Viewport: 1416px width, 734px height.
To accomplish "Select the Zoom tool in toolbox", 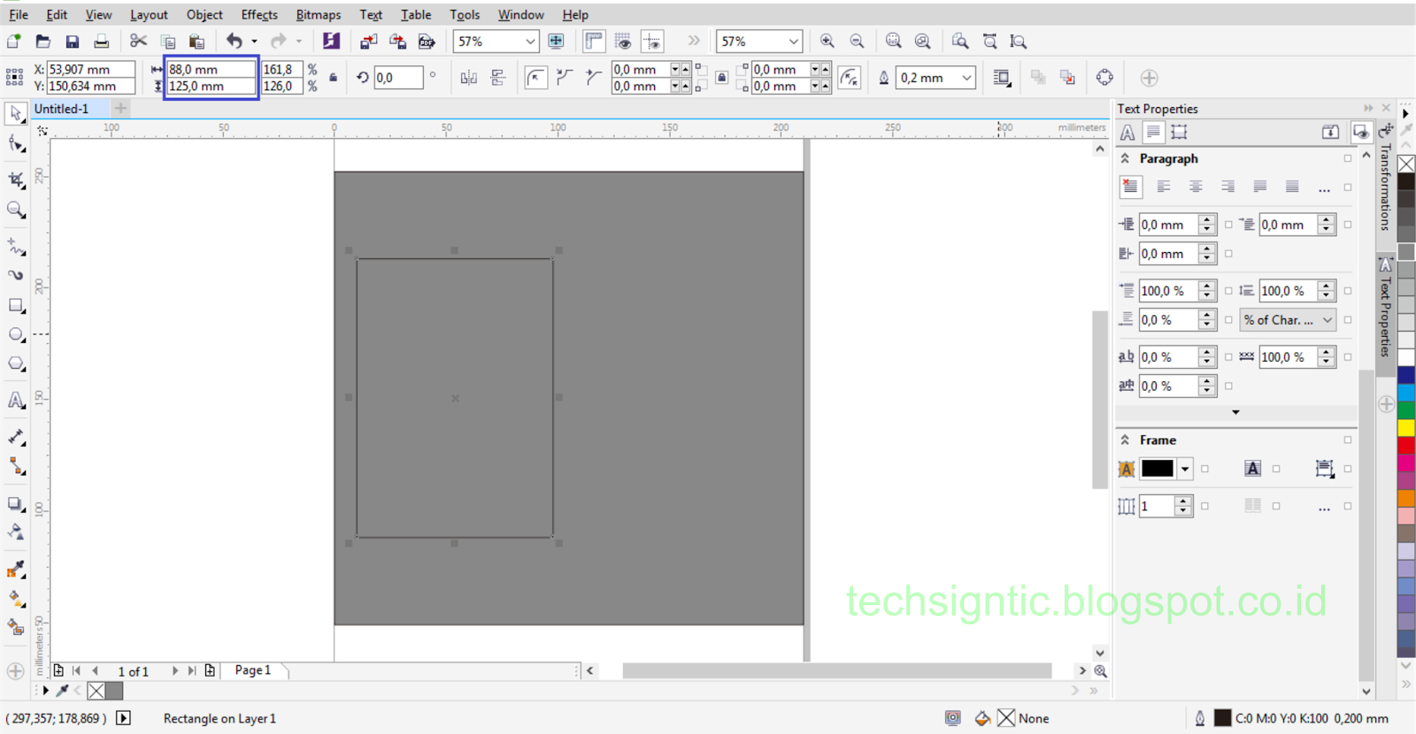I will (x=16, y=210).
